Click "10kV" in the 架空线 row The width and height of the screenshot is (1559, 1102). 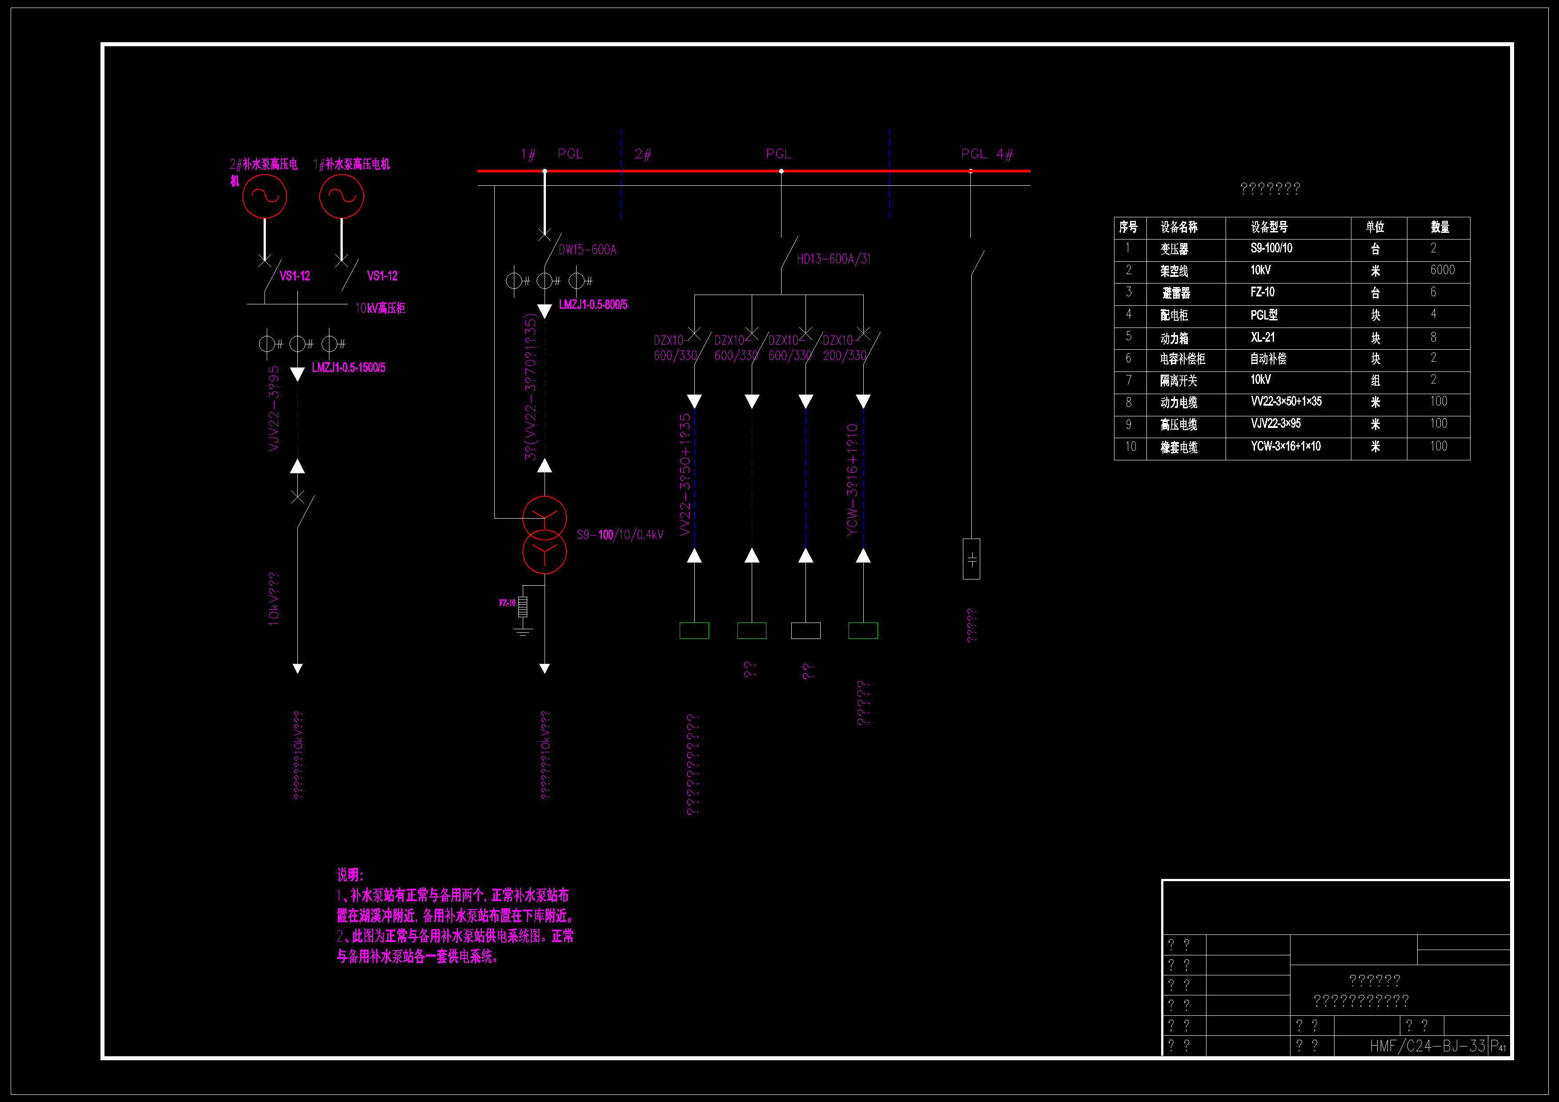pos(1260,270)
